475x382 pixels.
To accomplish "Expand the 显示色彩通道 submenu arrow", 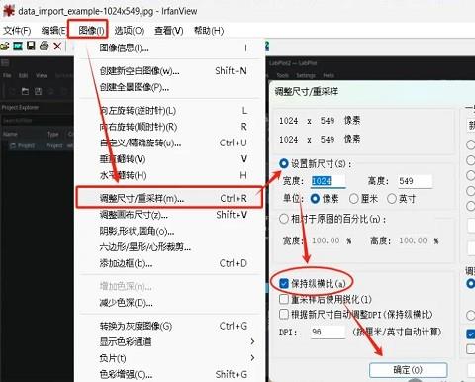I will coord(252,341).
